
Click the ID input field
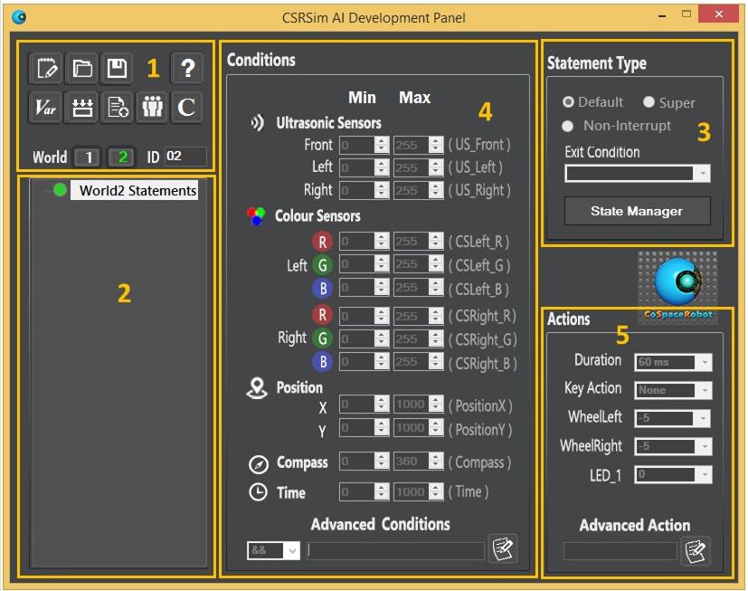(x=185, y=157)
